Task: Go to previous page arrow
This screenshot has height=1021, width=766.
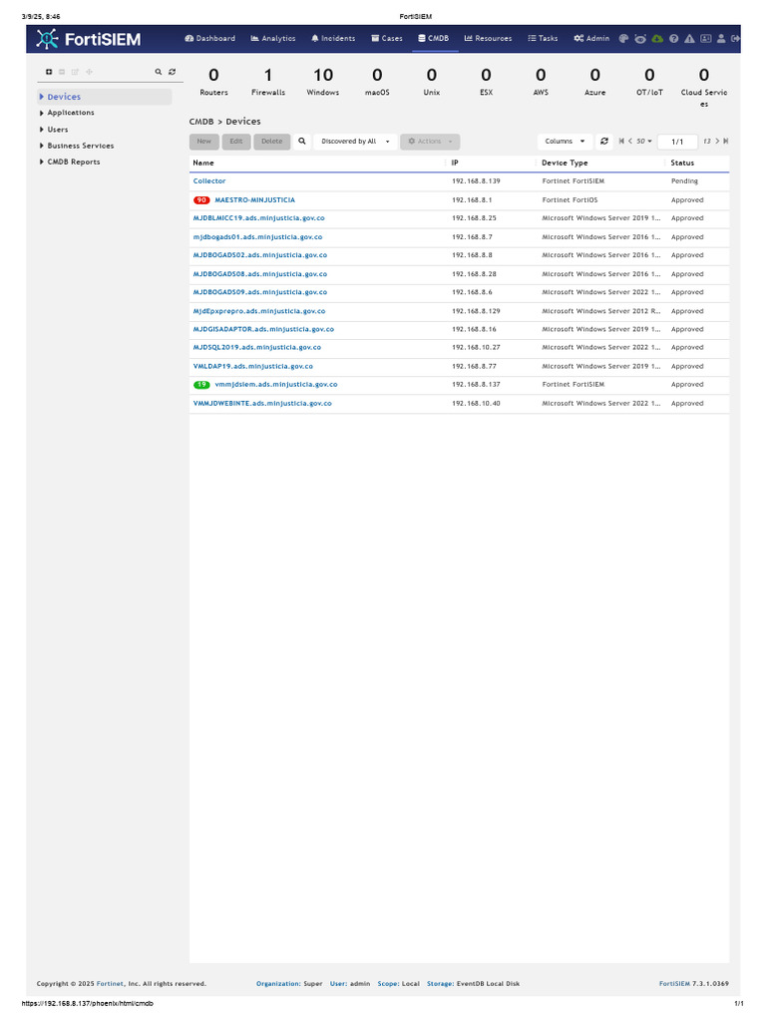Action: point(630,142)
